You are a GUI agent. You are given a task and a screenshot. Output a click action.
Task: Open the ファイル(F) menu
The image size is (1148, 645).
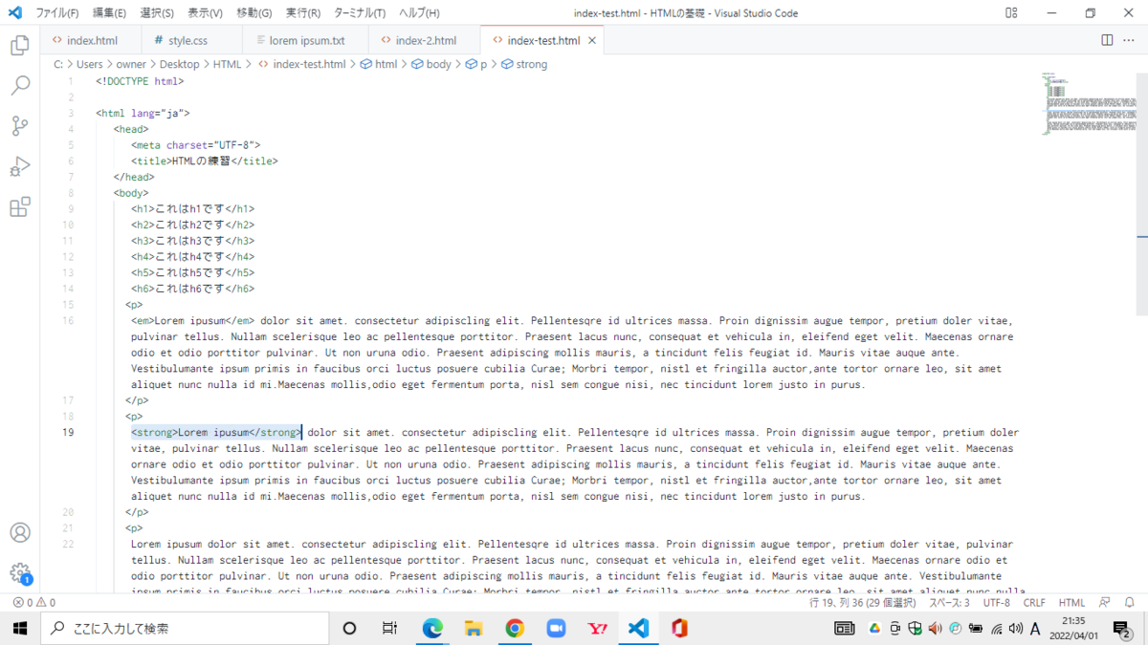[57, 13]
